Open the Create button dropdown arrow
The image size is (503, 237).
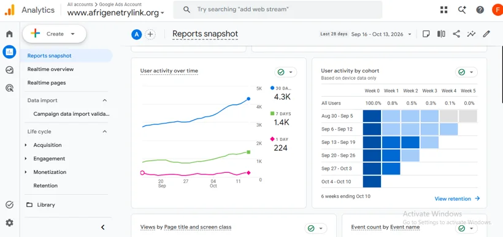tap(73, 34)
